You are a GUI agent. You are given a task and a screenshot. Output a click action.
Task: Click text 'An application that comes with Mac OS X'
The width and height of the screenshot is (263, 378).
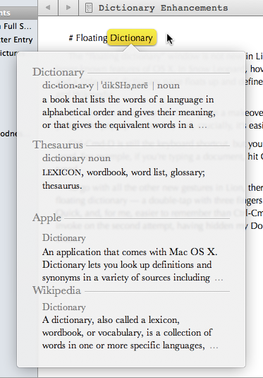(130, 252)
